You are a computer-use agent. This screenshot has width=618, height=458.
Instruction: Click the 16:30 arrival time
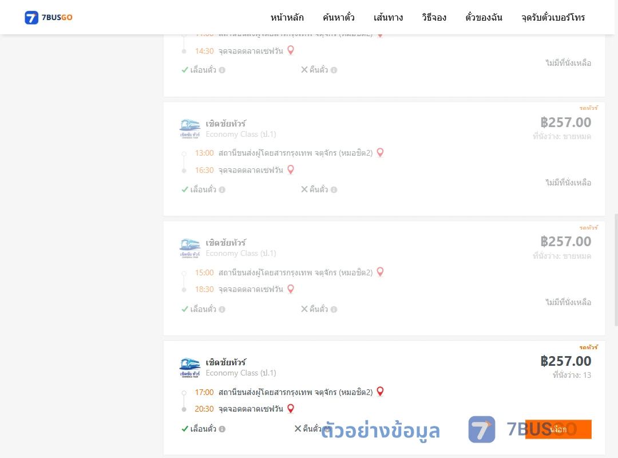(204, 170)
